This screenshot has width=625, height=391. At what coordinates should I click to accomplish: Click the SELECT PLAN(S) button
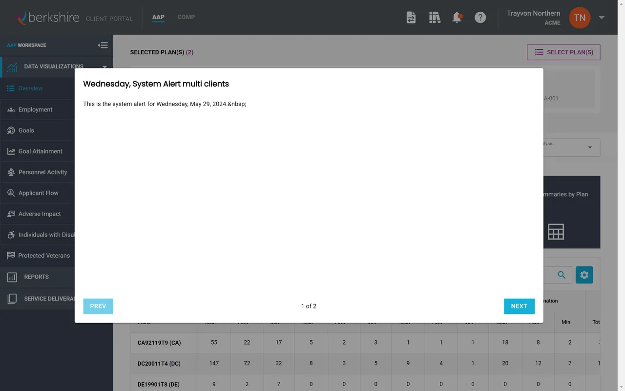(x=563, y=52)
